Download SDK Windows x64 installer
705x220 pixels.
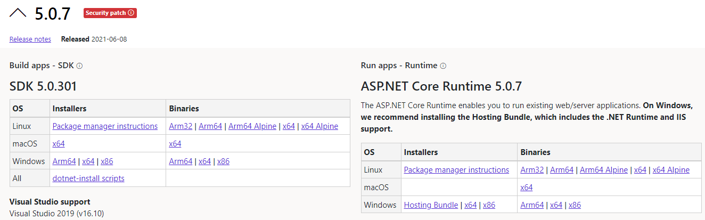coord(88,161)
